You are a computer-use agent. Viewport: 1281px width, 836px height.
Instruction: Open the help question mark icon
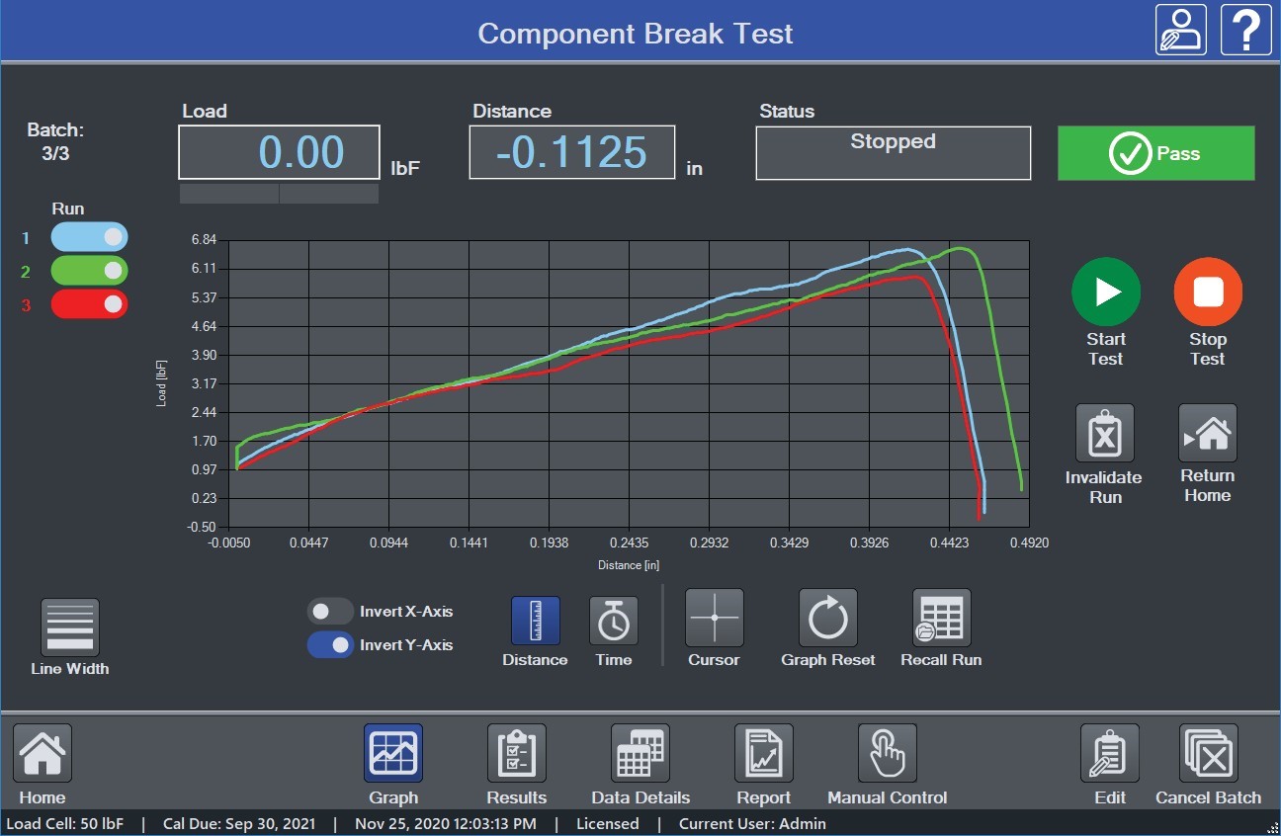click(x=1246, y=30)
